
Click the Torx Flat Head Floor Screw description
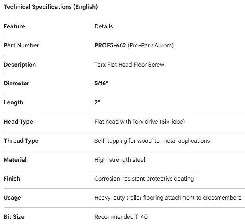coord(129,65)
